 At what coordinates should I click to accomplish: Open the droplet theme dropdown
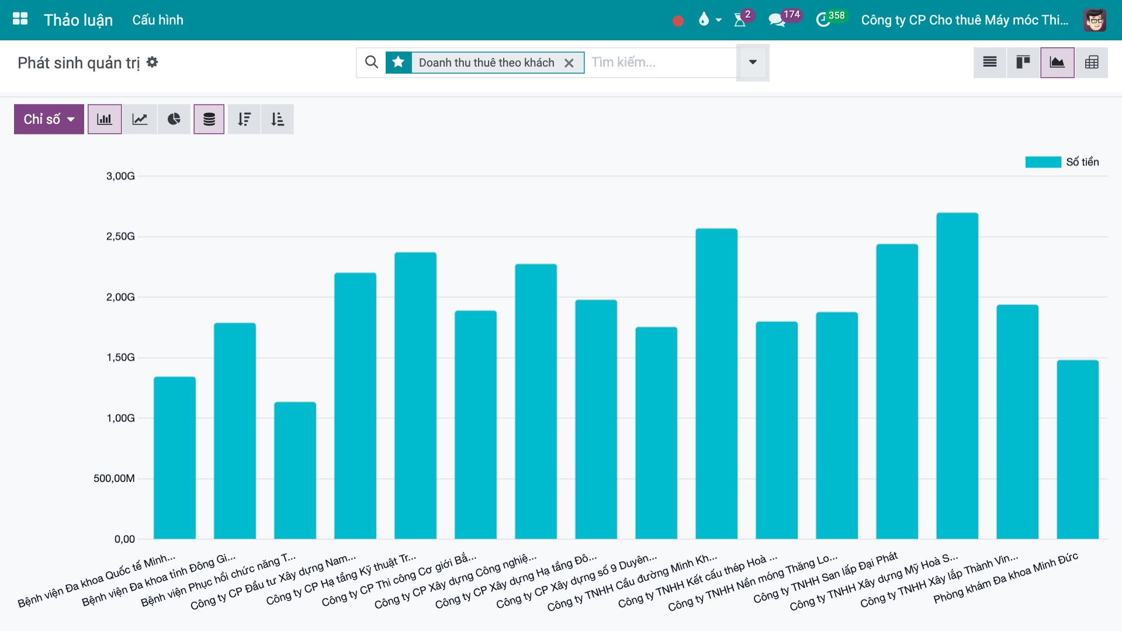coord(709,20)
